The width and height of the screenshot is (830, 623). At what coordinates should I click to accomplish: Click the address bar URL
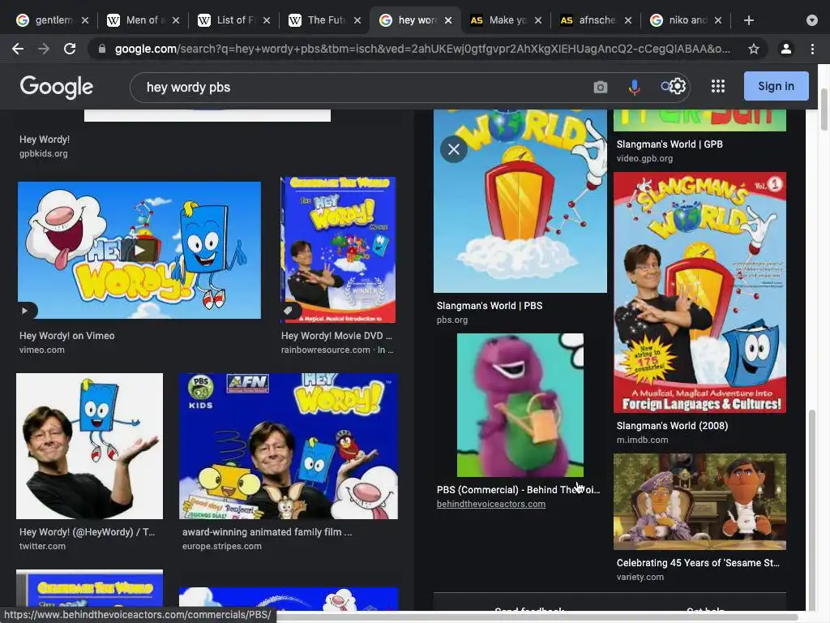[421, 49]
